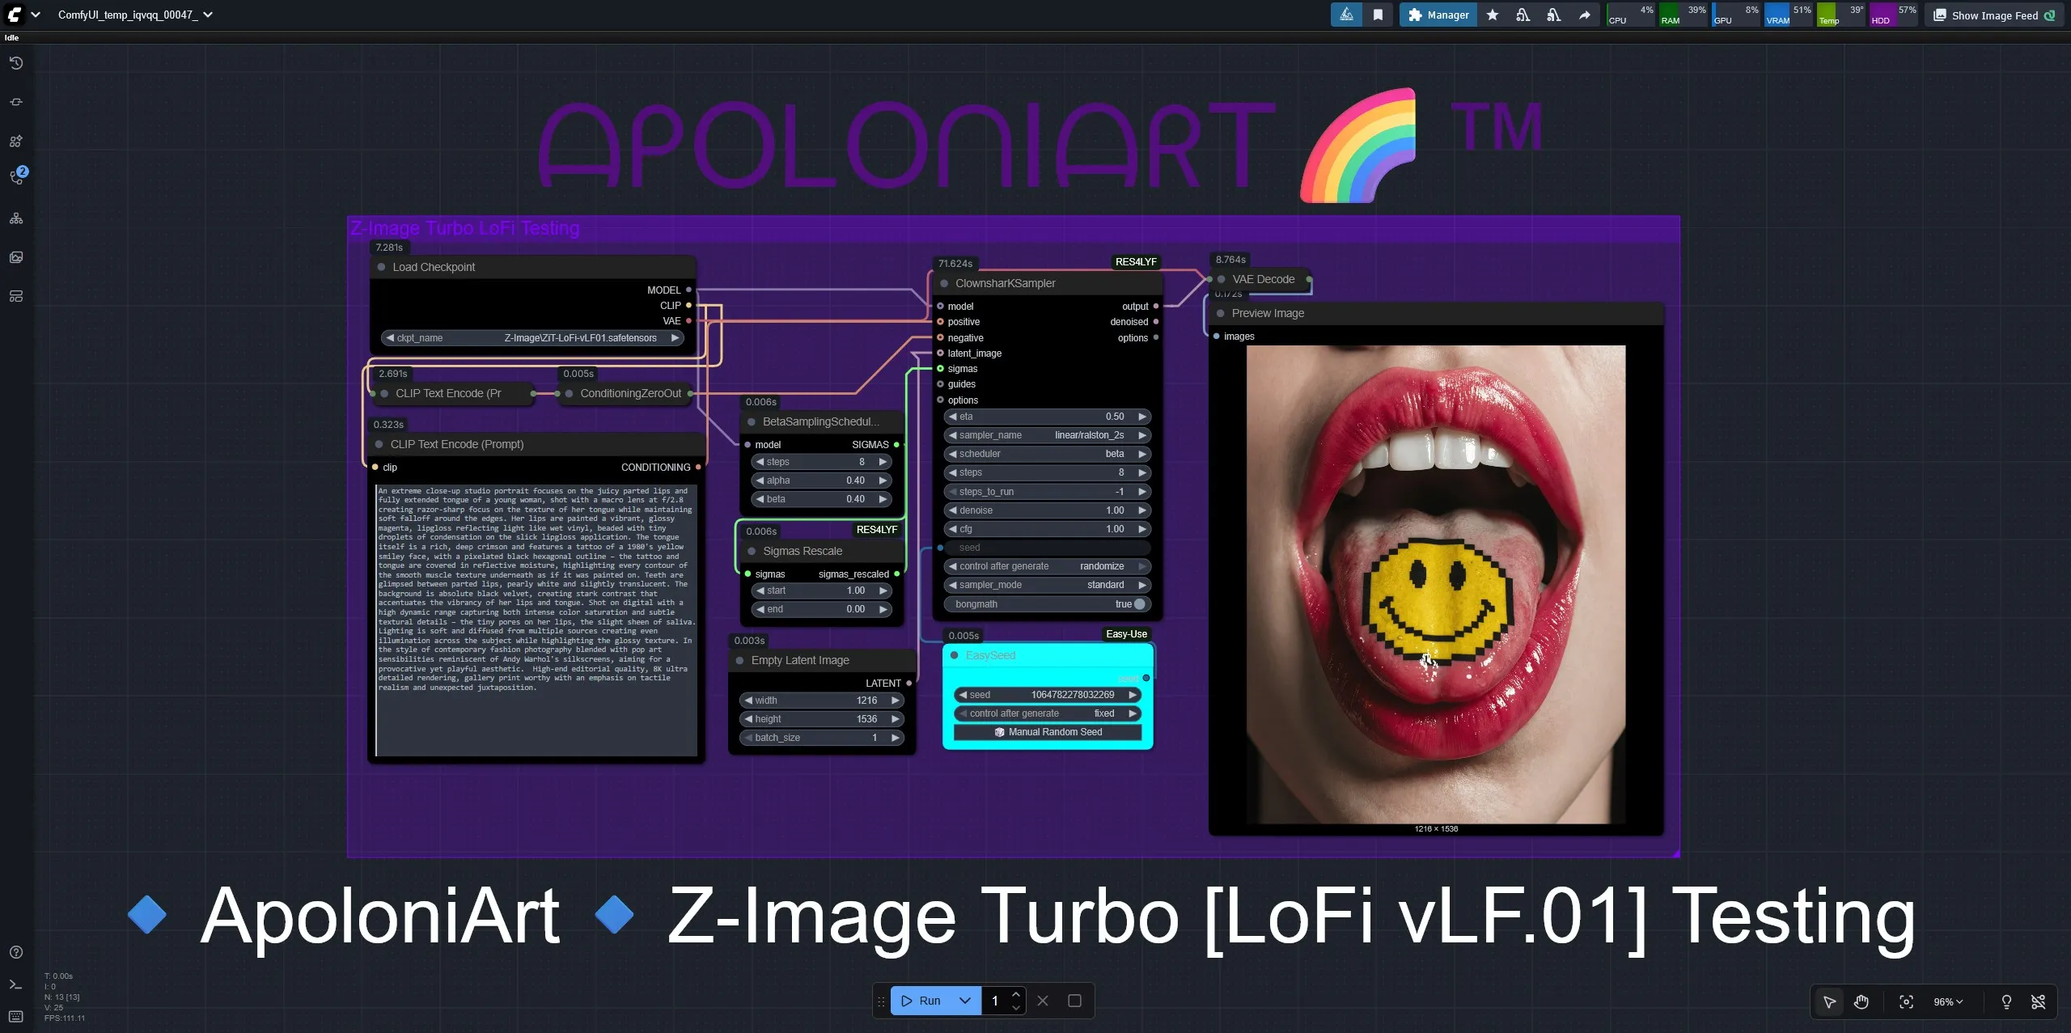Click the Show Image Feed button
The height and width of the screenshot is (1033, 2071).
pos(1993,15)
